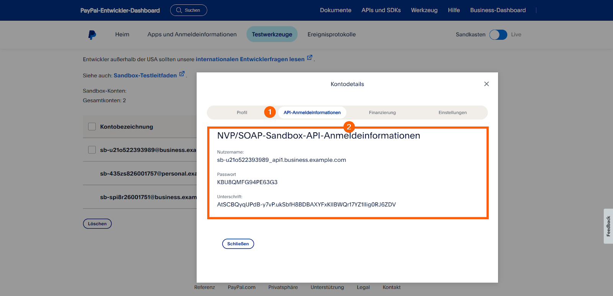
Task: Click the Unterschrift: label
Action: tap(229, 197)
